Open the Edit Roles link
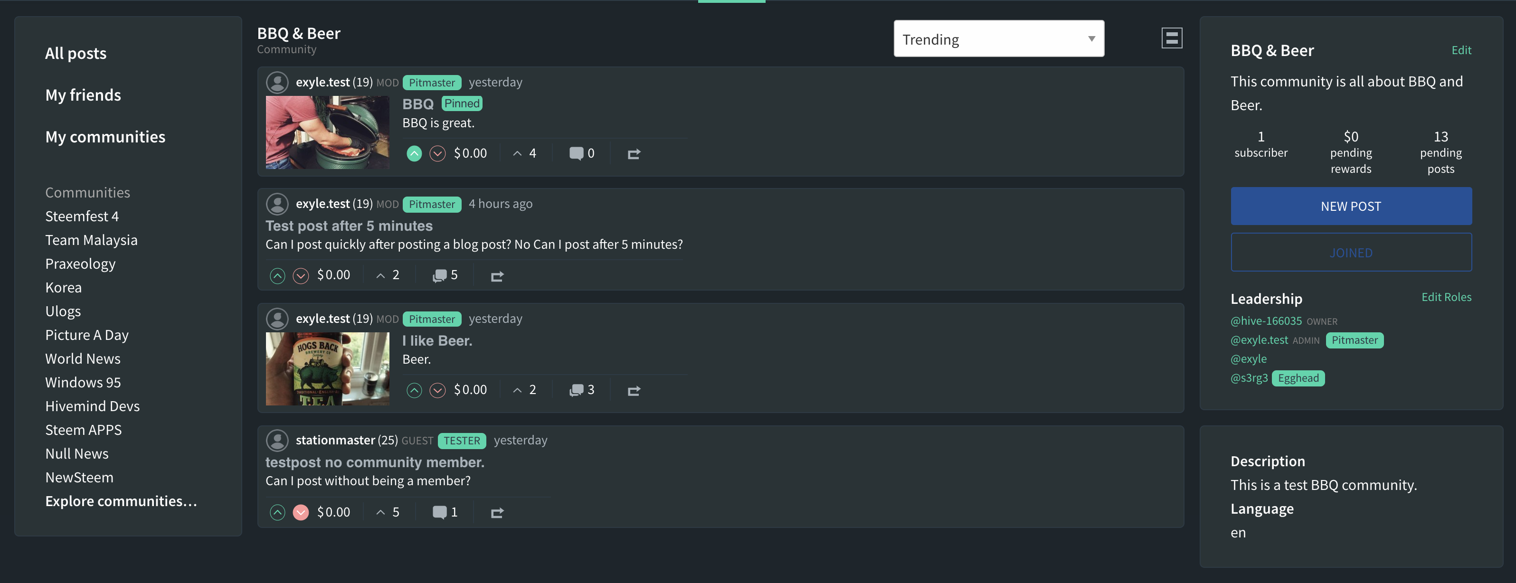The width and height of the screenshot is (1516, 583). [x=1446, y=297]
